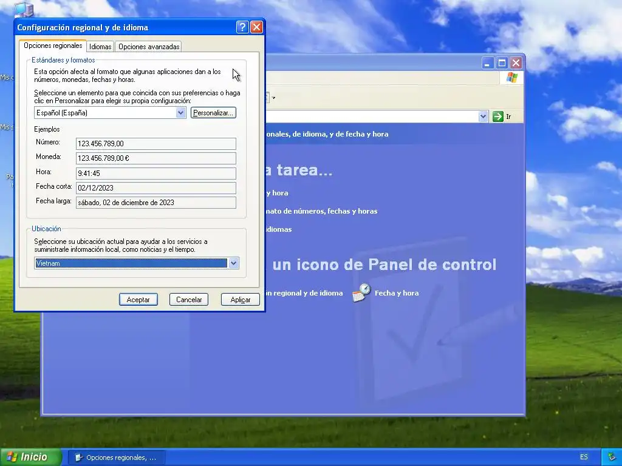Click the Fecha larga example field
Screen dimensions: 622x466
tap(156, 203)
